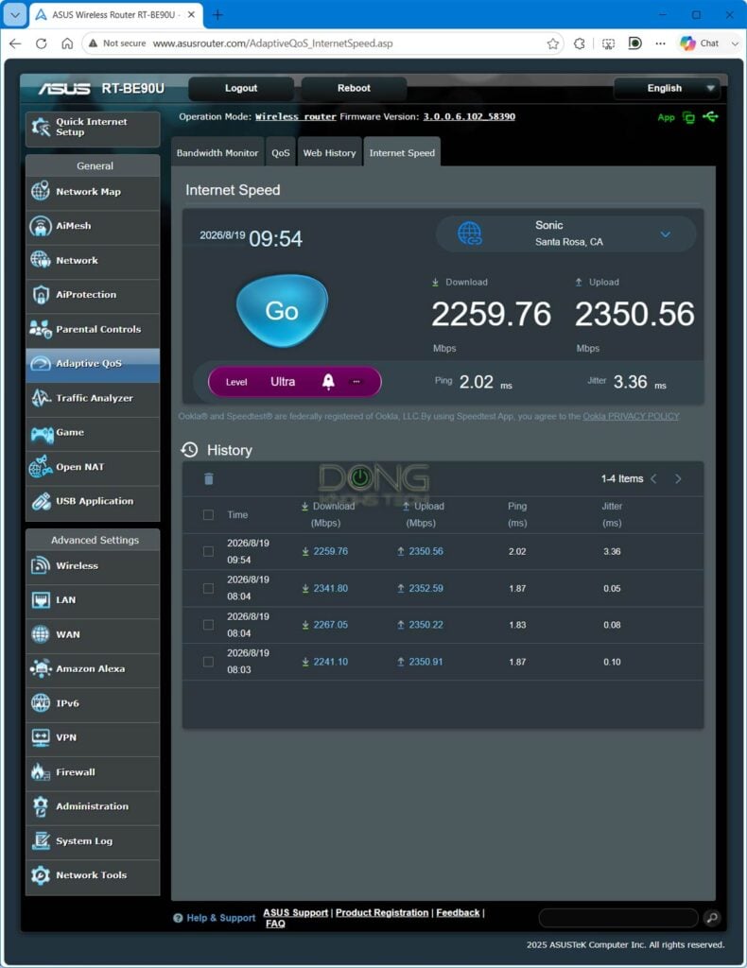
Task: Open Amazon Alexa settings
Action: [x=93, y=668]
